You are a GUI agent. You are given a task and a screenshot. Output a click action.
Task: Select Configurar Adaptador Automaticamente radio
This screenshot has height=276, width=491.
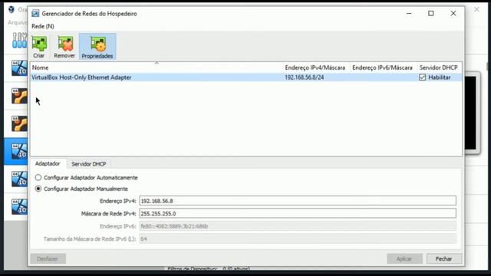pos(38,177)
